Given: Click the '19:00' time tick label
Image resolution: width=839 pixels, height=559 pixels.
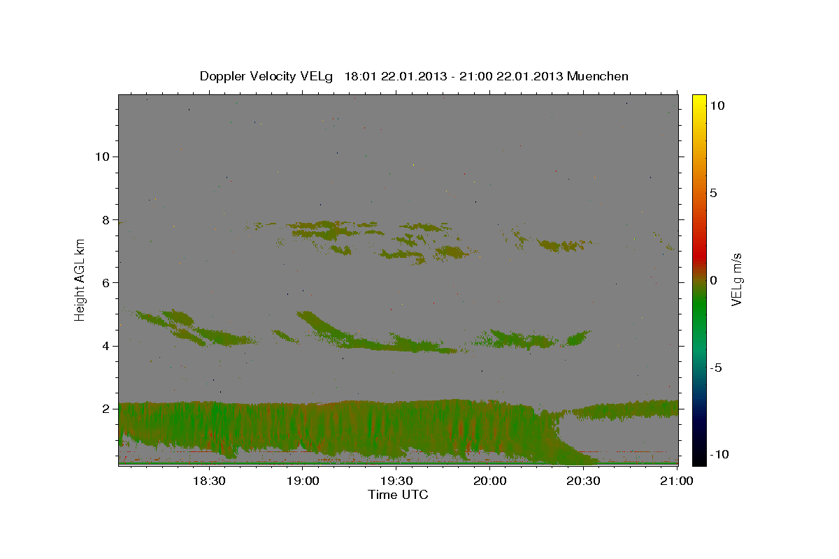Looking at the screenshot, I should tap(302, 481).
